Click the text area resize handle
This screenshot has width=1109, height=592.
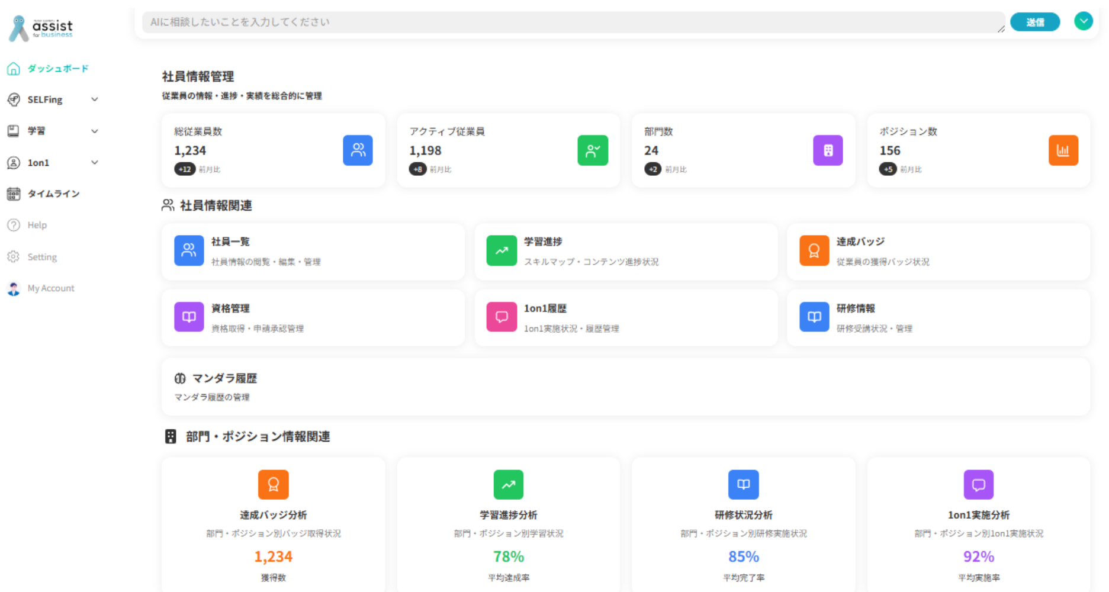click(x=1001, y=28)
